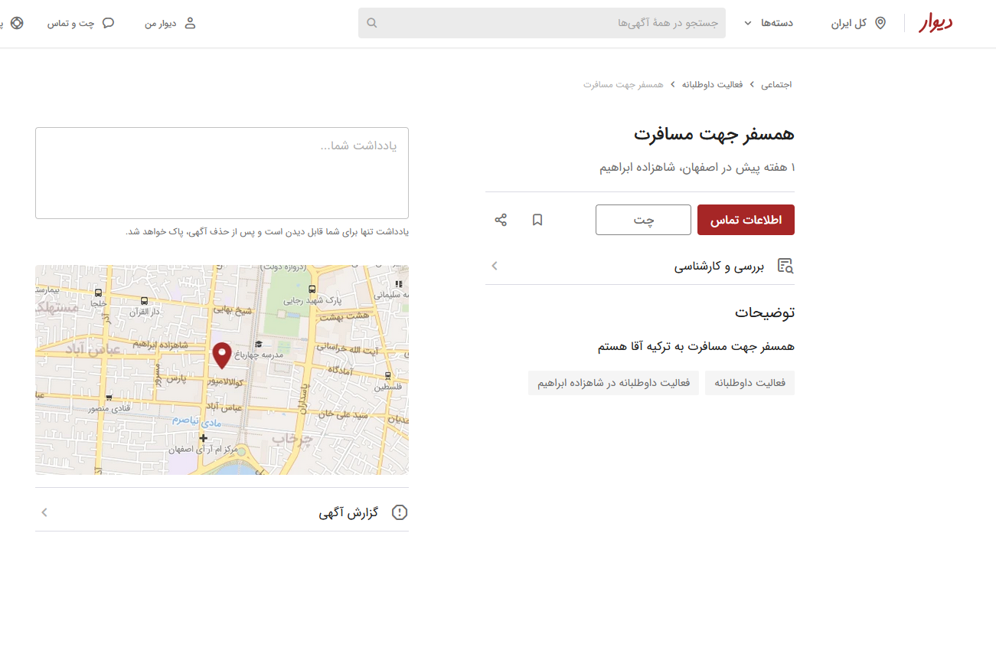
Task: Click the گزارش آگهی warning icon
Action: [x=400, y=512]
